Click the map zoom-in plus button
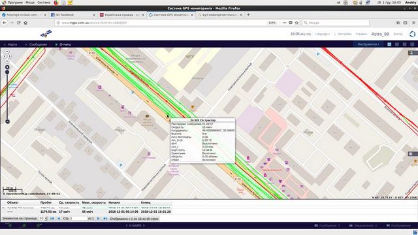418x235 pixels. 7,67
